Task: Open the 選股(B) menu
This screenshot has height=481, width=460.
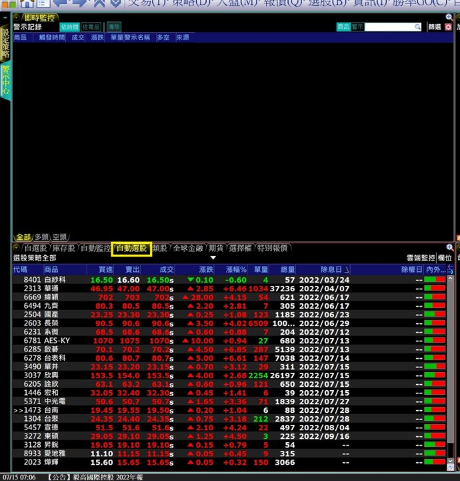Action: (x=326, y=3)
